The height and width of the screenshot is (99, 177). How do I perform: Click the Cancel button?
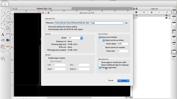point(111,81)
